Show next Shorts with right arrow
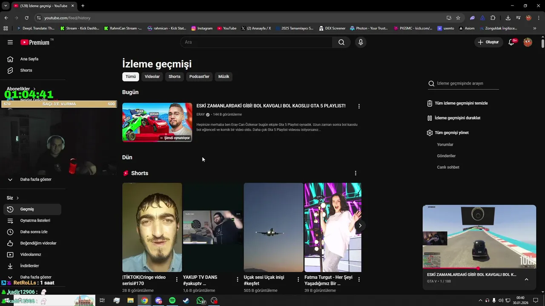This screenshot has width=545, height=306. (x=360, y=225)
